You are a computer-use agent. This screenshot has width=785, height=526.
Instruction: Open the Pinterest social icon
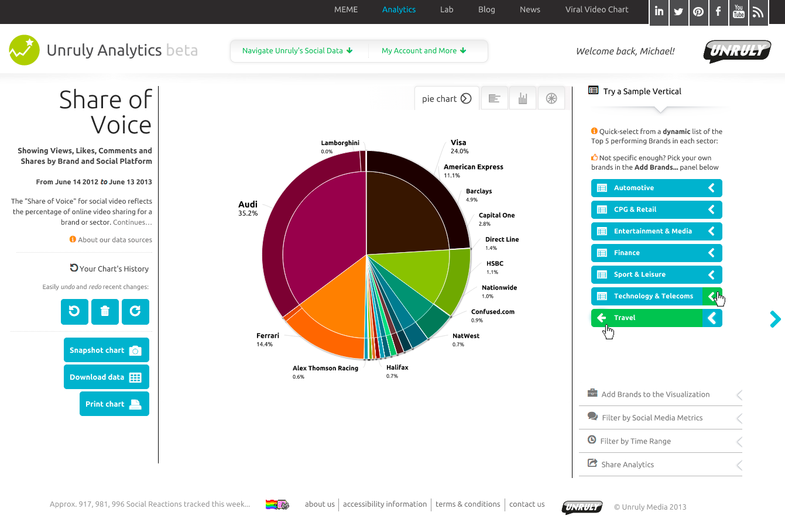(x=698, y=12)
